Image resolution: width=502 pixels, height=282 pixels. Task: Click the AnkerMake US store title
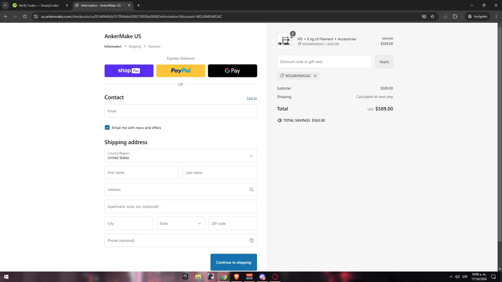(x=123, y=36)
